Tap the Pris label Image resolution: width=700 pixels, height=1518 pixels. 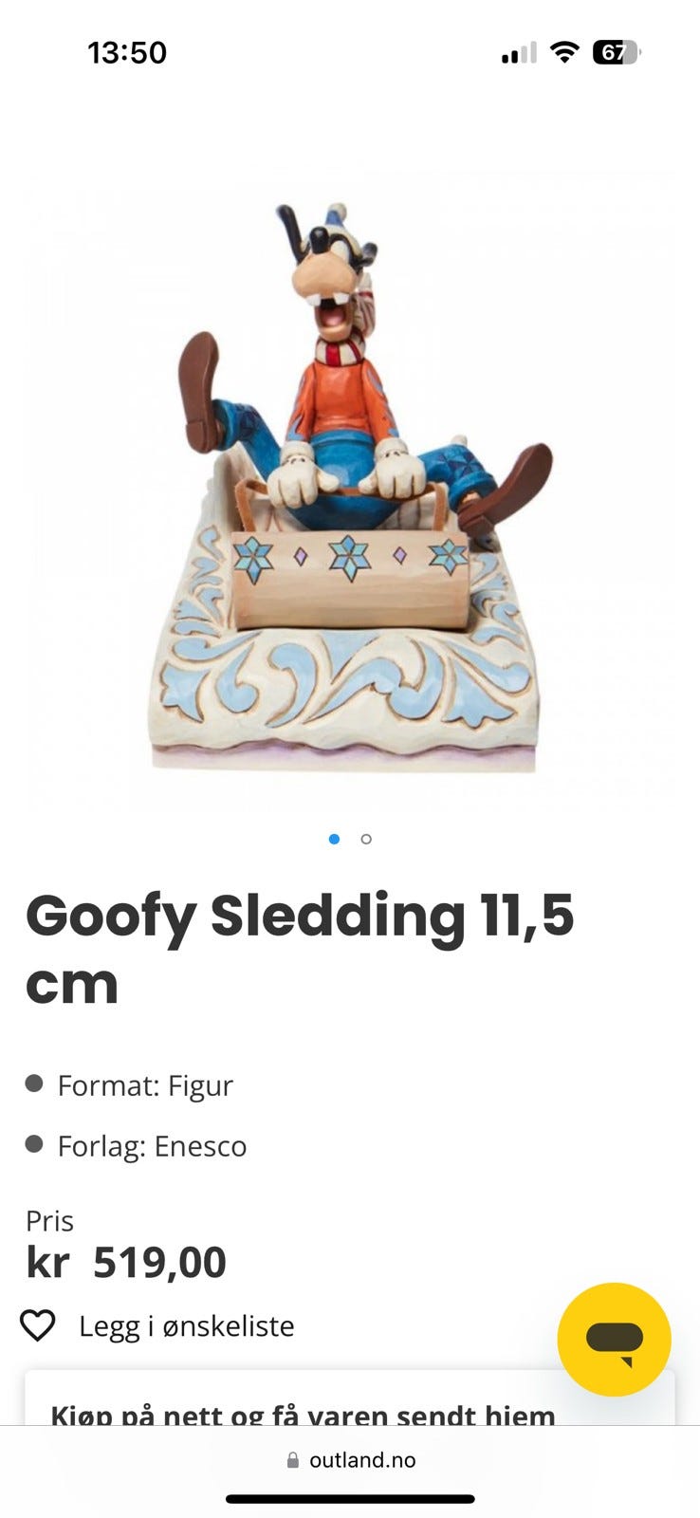click(49, 1220)
